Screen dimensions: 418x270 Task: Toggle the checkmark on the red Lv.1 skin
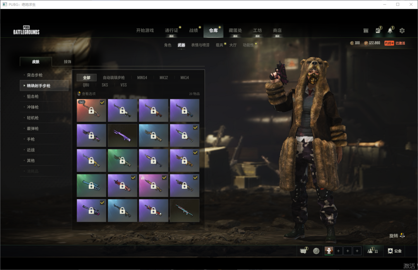tap(102, 103)
